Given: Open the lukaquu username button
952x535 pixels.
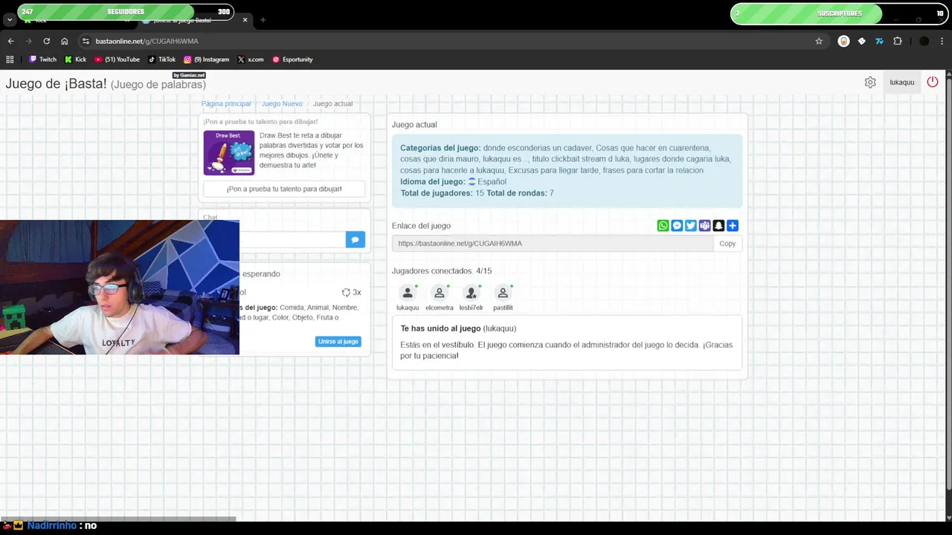Looking at the screenshot, I should (x=901, y=82).
